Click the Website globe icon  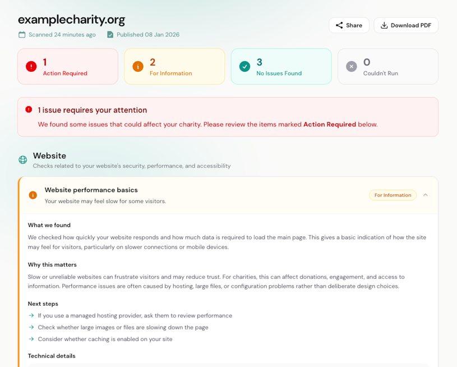pos(23,160)
